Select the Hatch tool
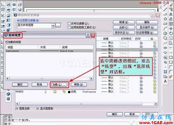Viewport: 174px width, 125px height. [165, 72]
